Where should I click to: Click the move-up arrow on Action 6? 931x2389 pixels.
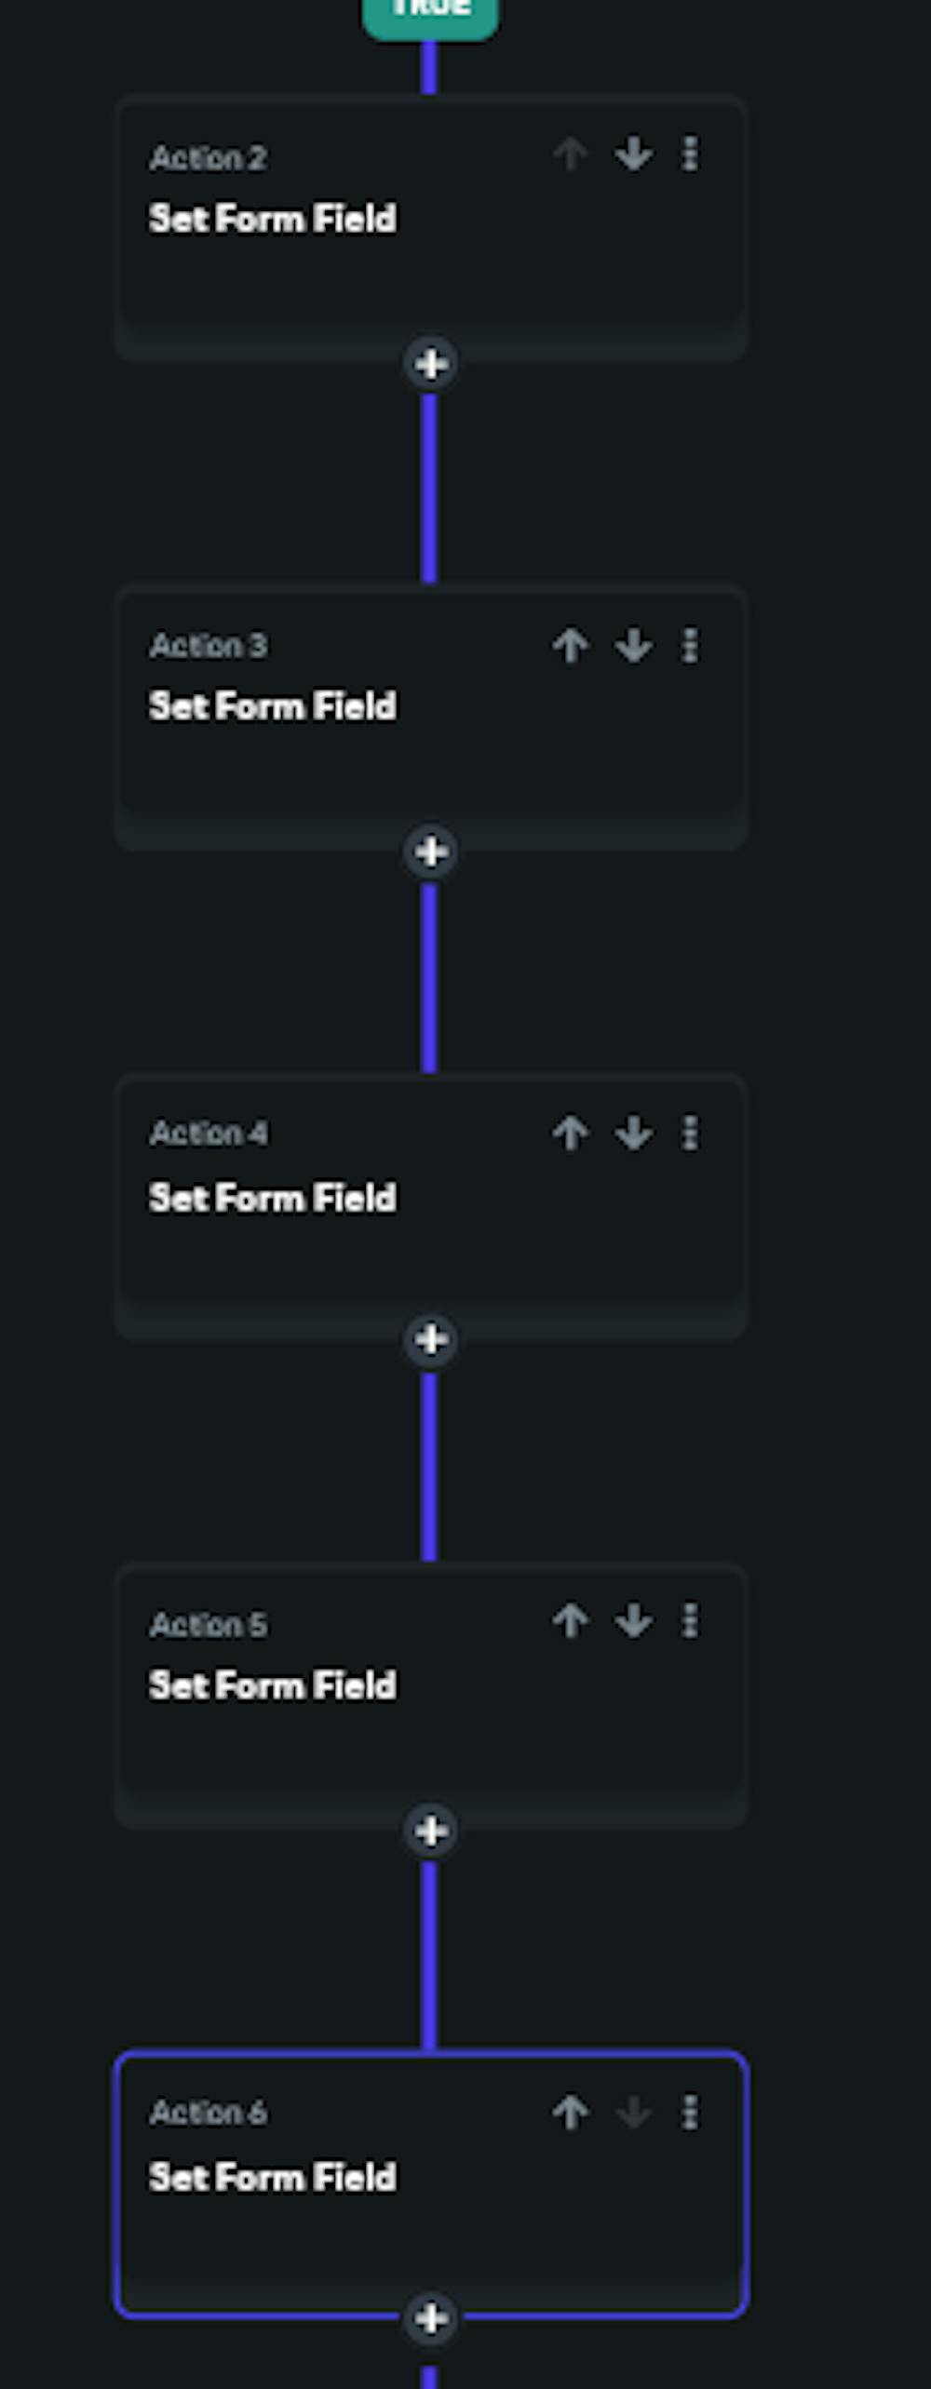(x=569, y=2113)
